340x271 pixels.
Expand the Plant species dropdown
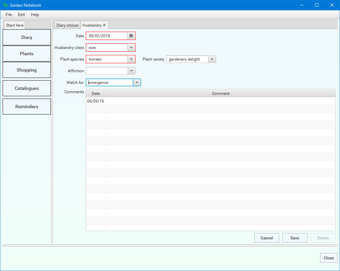[x=131, y=59]
